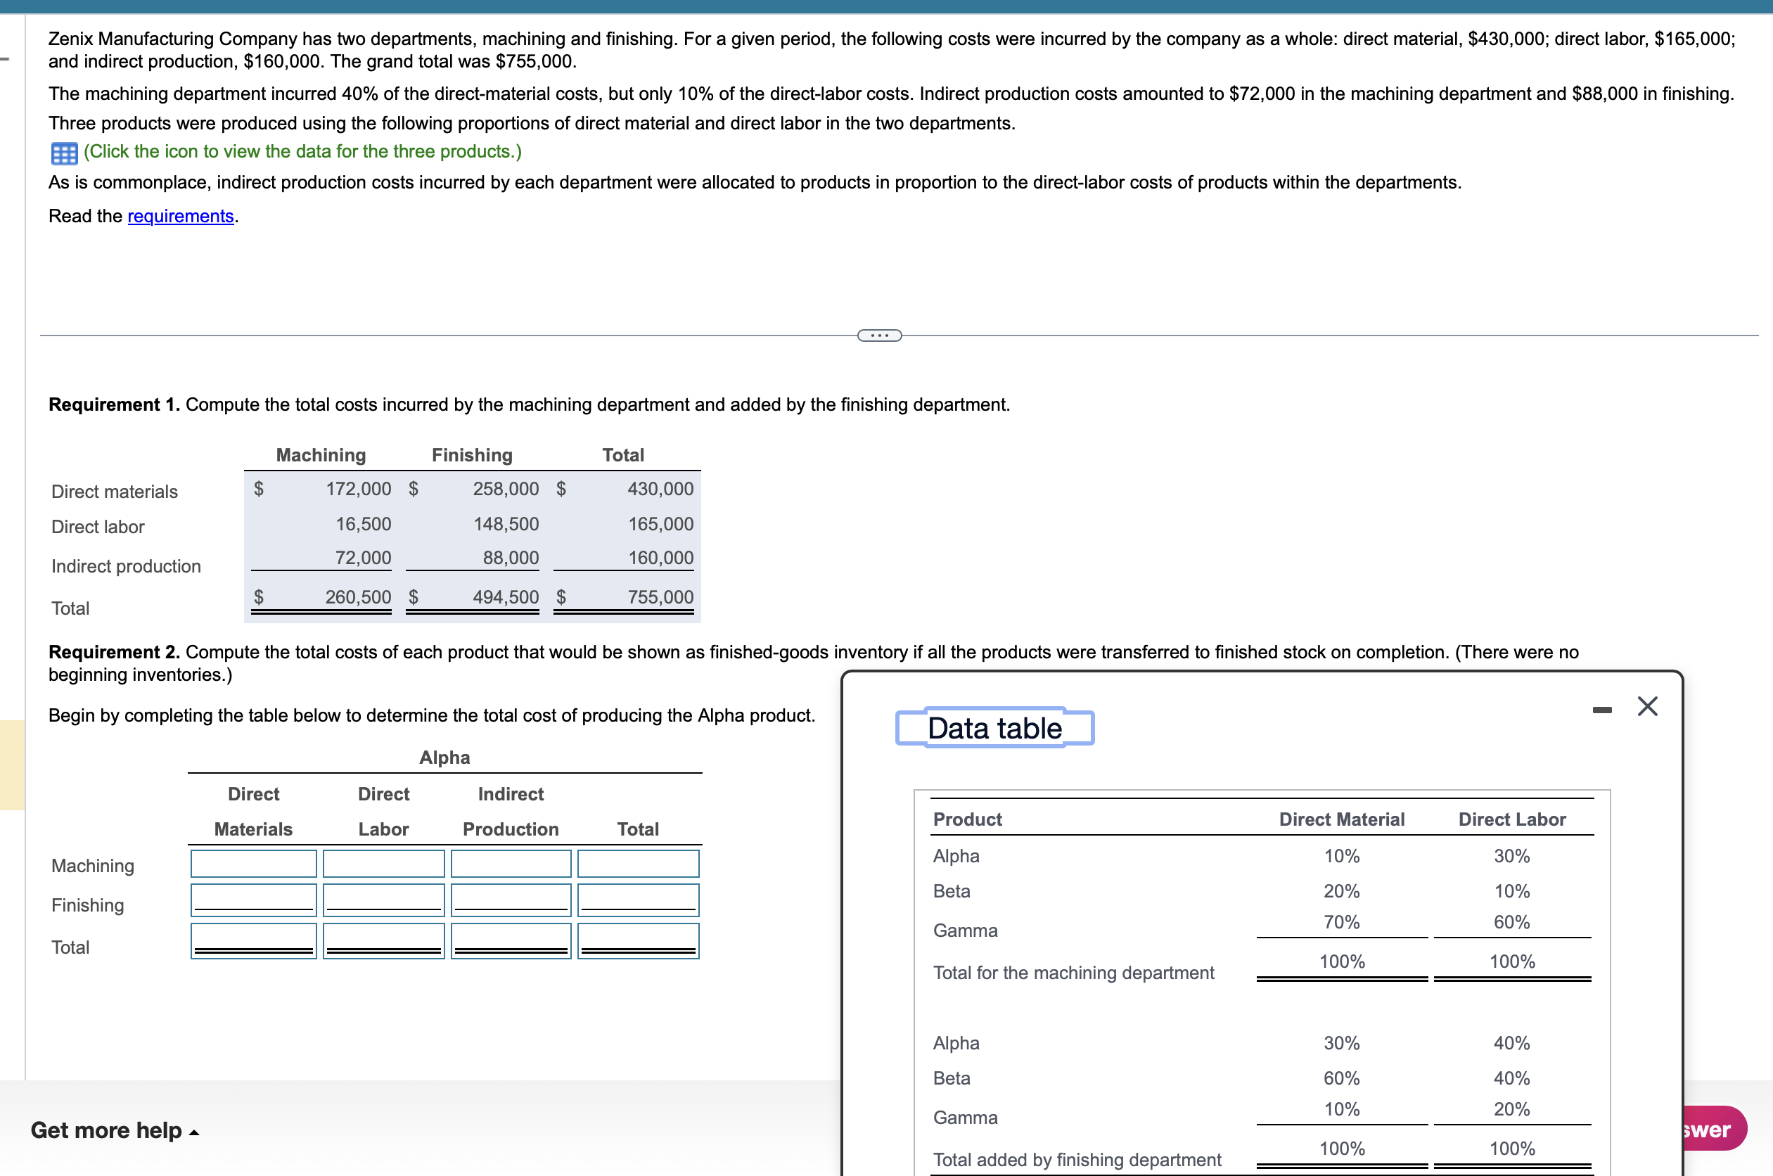This screenshot has height=1176, width=1773.
Task: Click the Total row Direct Labor field
Action: click(x=383, y=940)
